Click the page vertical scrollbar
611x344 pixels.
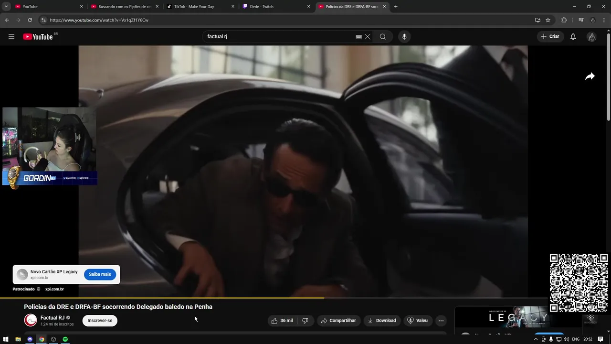[x=608, y=76]
